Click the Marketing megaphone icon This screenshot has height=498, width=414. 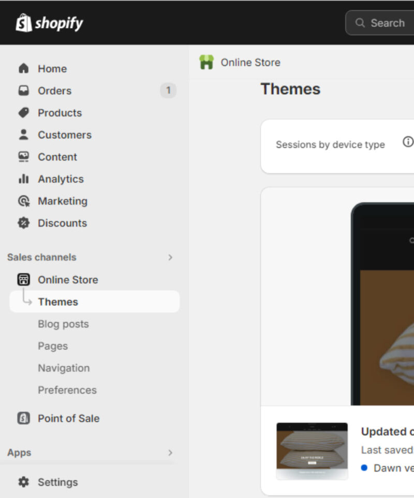point(23,201)
